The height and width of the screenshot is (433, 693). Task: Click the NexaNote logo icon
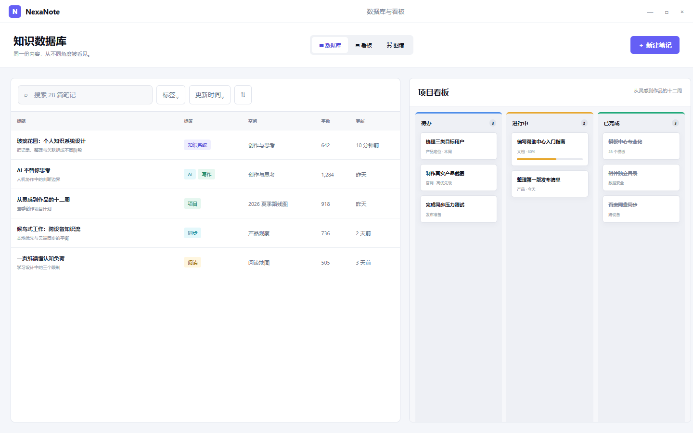coord(15,12)
